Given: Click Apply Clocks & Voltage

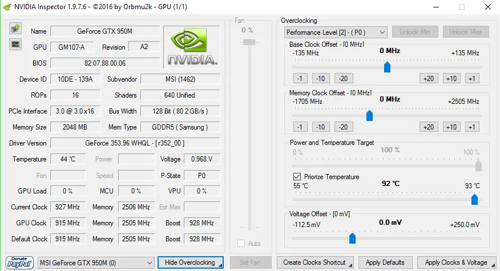Looking at the screenshot, I should click(457, 262).
